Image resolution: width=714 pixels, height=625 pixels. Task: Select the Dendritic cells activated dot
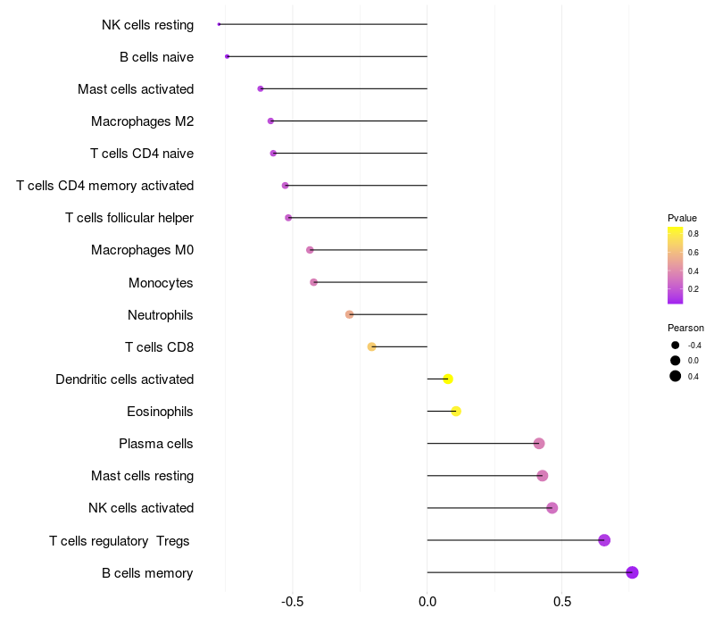(448, 379)
